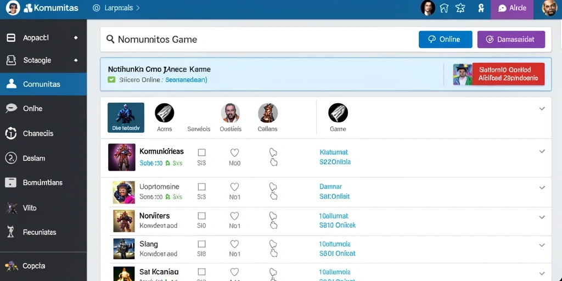The width and height of the screenshot is (562, 281).
Task: Tick the checkbox in Komunidrieas row
Action: tap(202, 153)
